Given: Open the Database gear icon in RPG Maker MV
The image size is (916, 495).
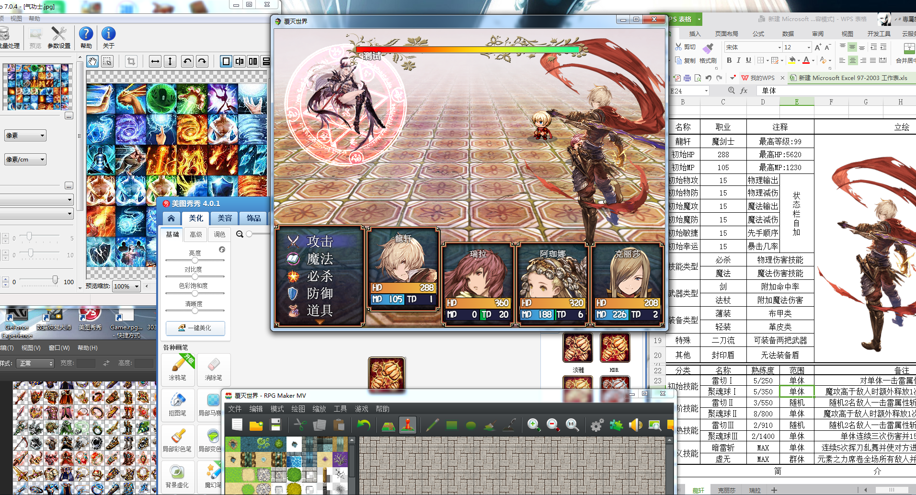Looking at the screenshot, I should 597,425.
